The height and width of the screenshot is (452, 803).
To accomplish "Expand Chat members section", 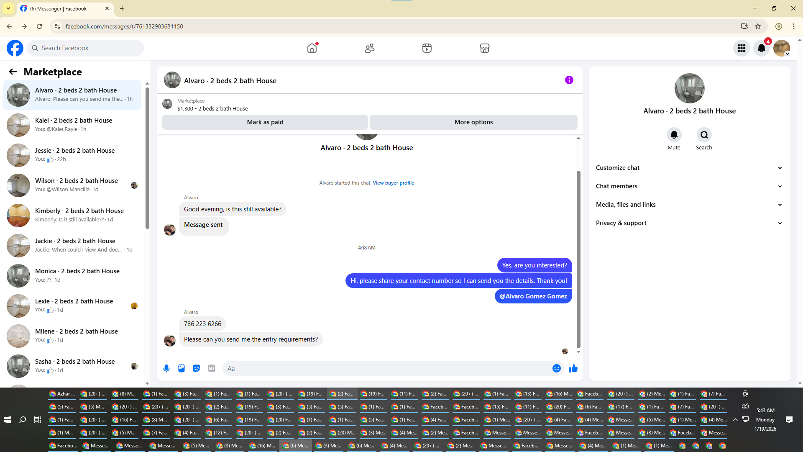I will pyautogui.click(x=689, y=186).
